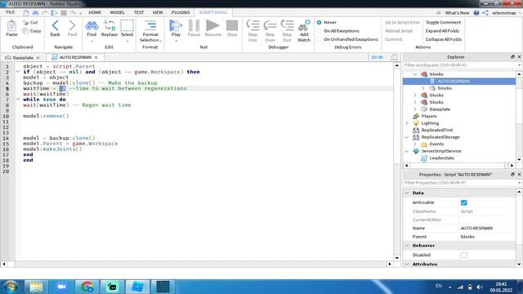Image resolution: width=523 pixels, height=294 pixels.
Task: Collapse the ServerScriptService tree node
Action: 407,151
